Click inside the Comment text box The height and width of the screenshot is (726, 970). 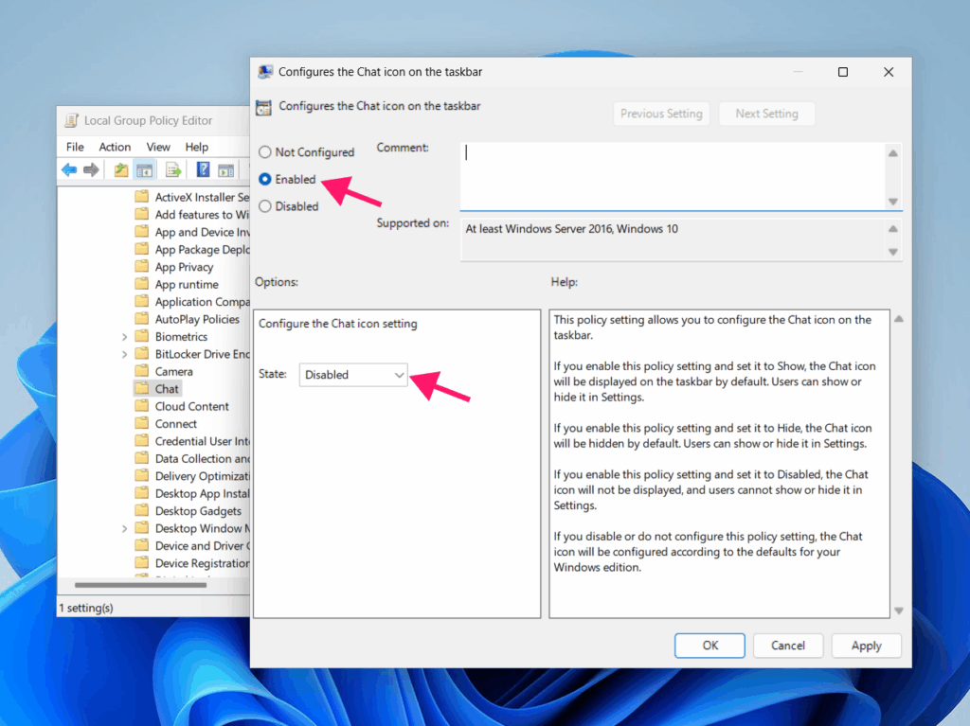tap(674, 177)
